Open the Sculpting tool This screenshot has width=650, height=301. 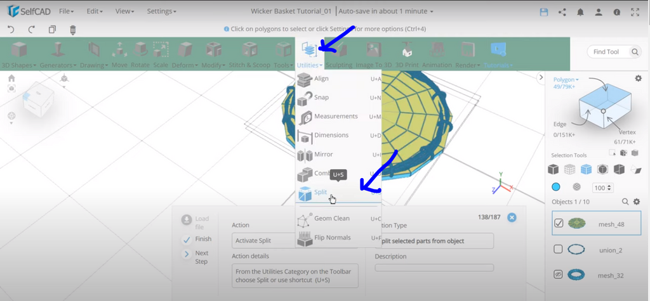click(339, 54)
